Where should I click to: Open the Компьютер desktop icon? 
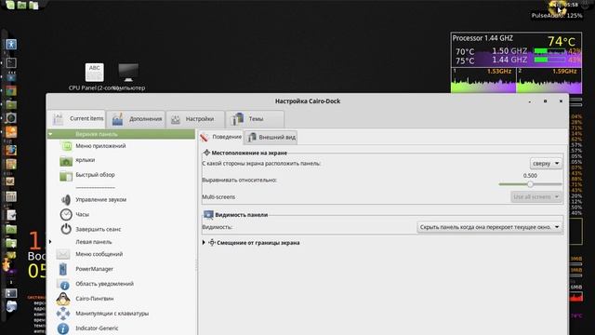pos(128,73)
